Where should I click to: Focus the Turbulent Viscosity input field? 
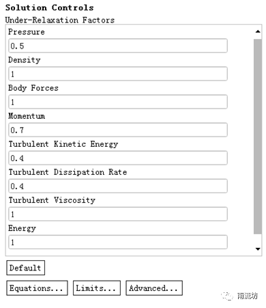pyautogui.click(x=118, y=214)
